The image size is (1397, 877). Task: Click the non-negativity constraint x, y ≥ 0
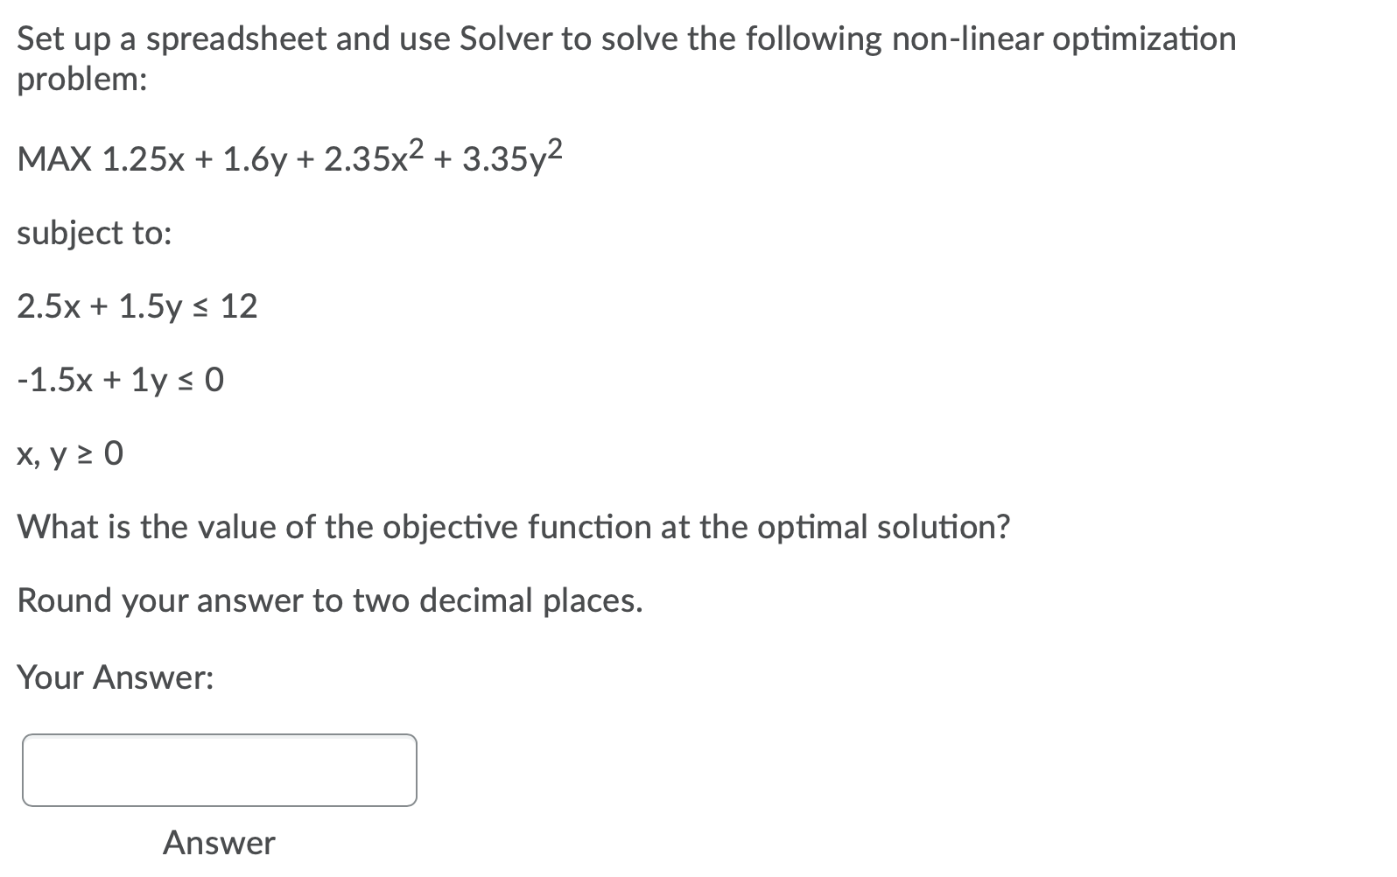coord(68,453)
